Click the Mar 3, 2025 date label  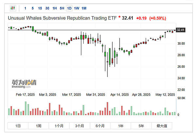pyautogui.click(x=47, y=95)
